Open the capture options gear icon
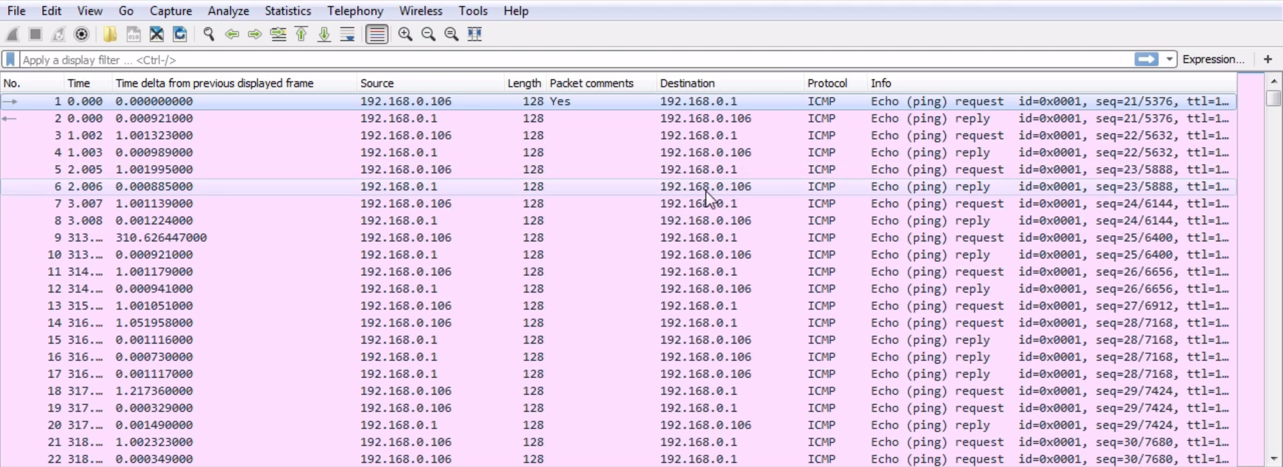 pyautogui.click(x=82, y=34)
